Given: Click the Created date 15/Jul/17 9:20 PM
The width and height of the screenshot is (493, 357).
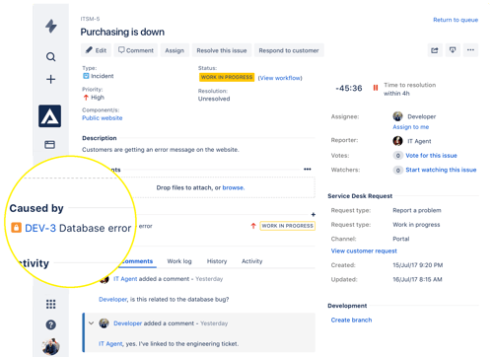Looking at the screenshot, I should 418,265.
